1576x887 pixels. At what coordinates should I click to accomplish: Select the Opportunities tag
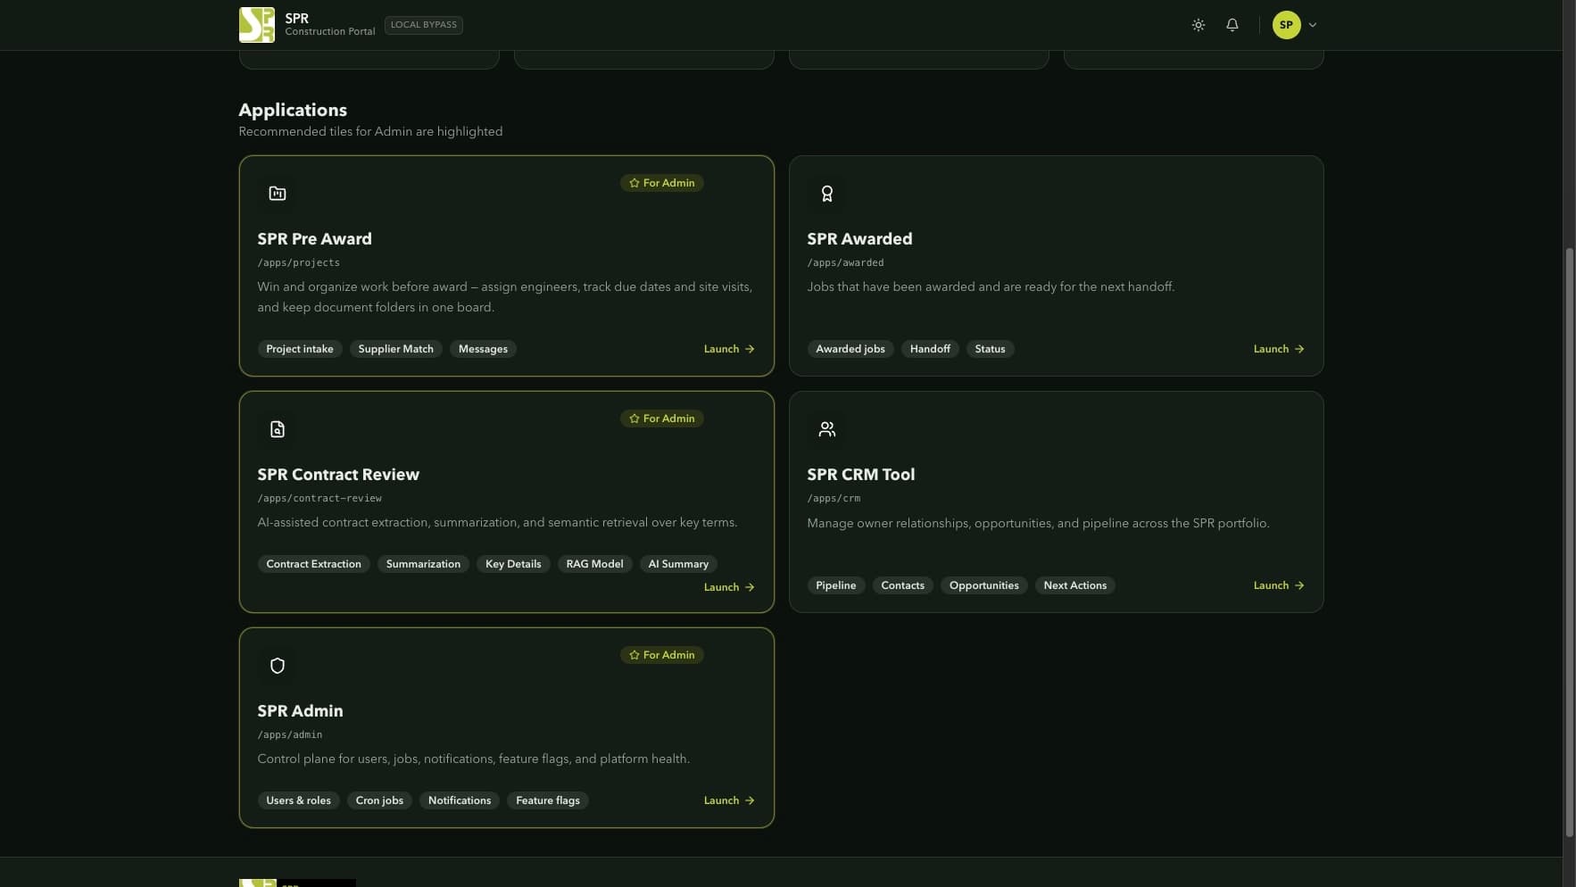click(x=984, y=585)
